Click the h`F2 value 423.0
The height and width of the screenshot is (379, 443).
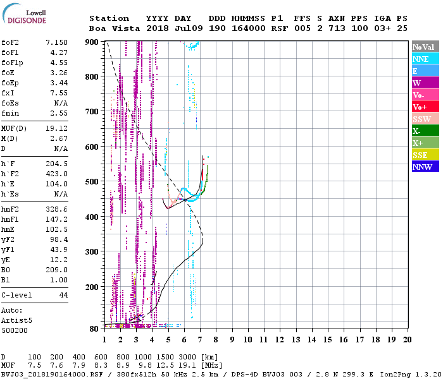coord(56,174)
